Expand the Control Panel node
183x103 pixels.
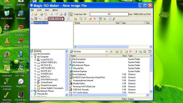tap(35, 82)
